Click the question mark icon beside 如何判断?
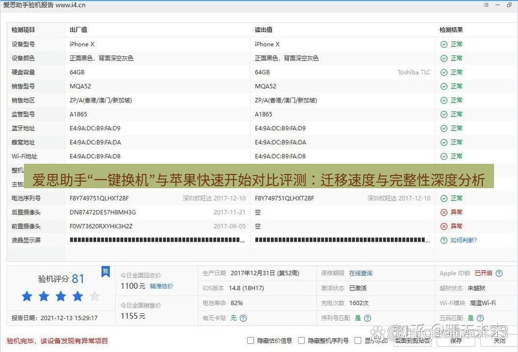This screenshot has height=352, width=518. 445,240
